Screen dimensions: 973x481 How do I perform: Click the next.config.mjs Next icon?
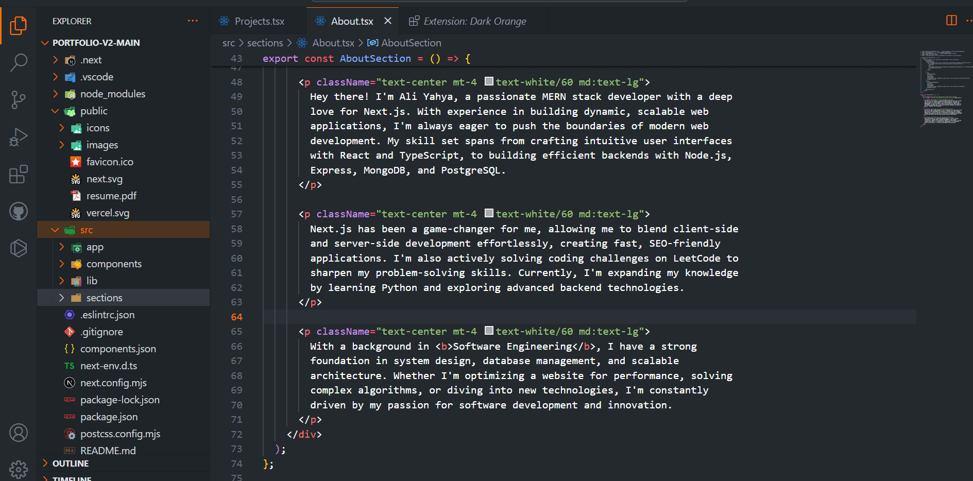(70, 383)
